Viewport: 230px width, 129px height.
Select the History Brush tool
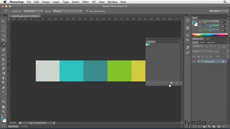3,64
